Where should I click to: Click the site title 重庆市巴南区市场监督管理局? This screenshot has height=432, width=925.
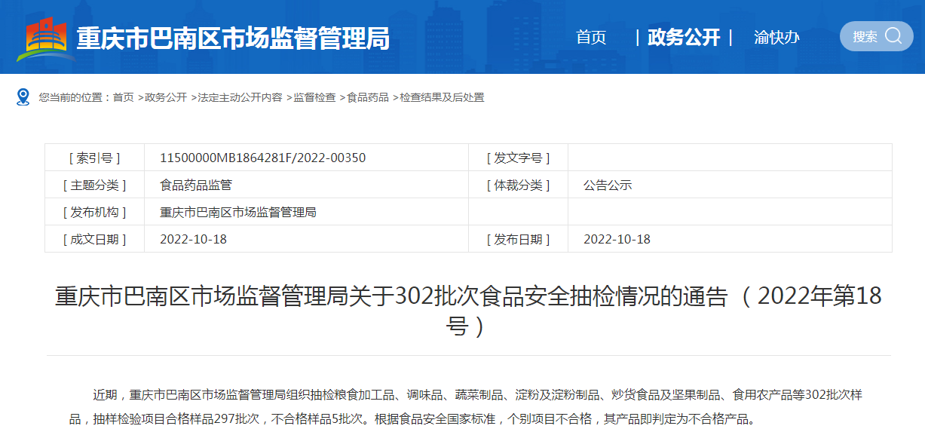pyautogui.click(x=234, y=38)
